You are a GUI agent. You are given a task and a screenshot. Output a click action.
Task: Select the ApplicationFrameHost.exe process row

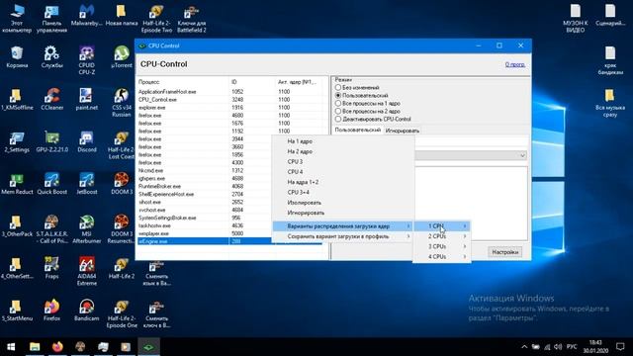[230, 92]
